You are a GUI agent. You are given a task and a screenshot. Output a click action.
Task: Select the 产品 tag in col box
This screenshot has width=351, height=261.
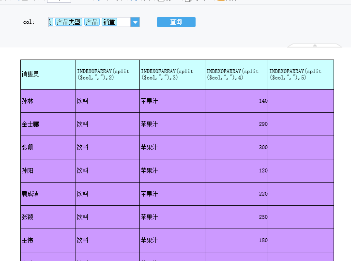92,22
